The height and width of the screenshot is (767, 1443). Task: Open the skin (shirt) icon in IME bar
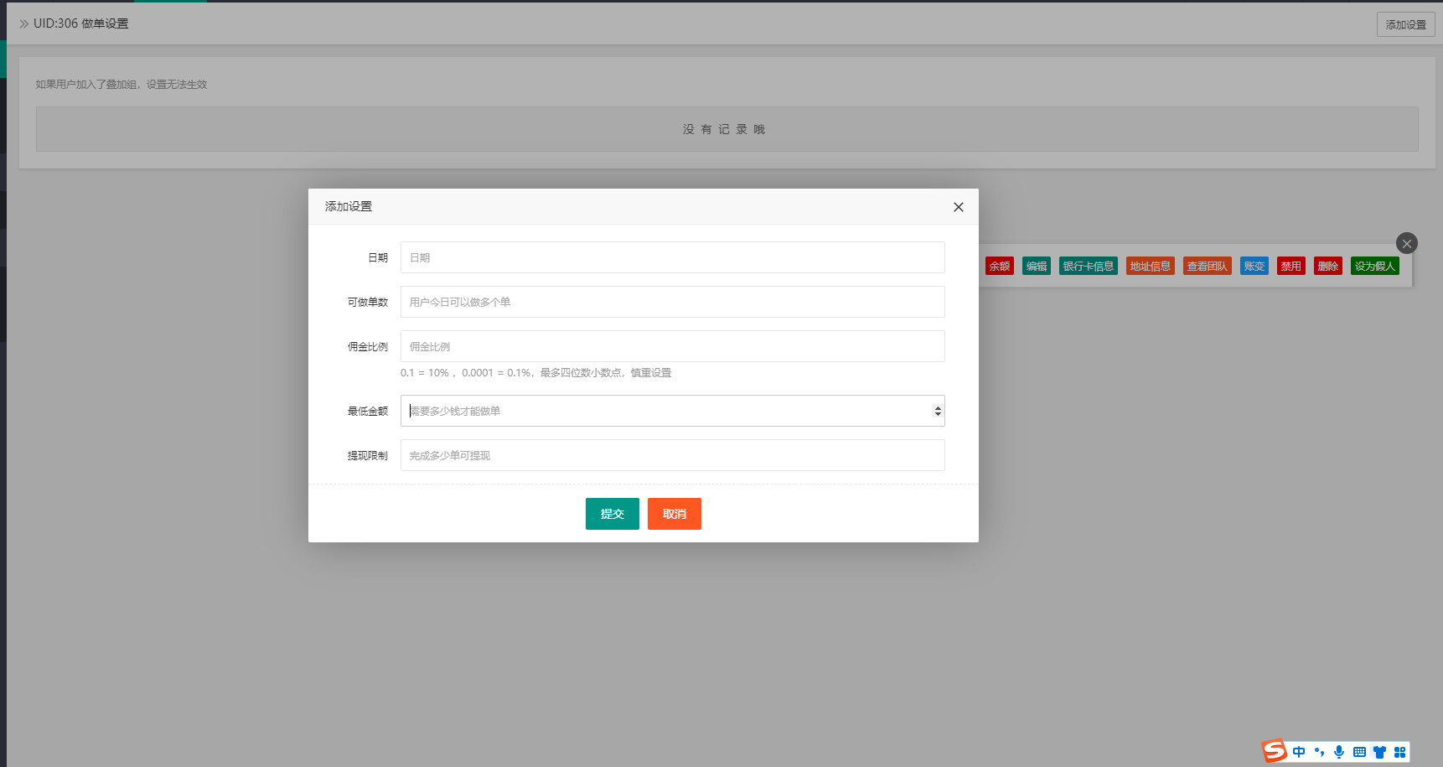(x=1379, y=752)
